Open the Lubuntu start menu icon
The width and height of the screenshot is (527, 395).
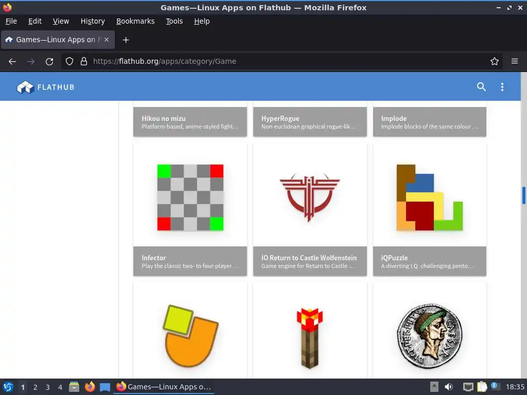pyautogui.click(x=8, y=387)
